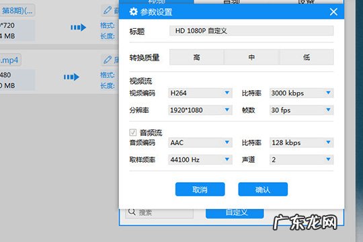Image resolution: width=363 pixels, height=242 pixels.
Task: Open the 帧数 30 fps dropdown
Action: (x=301, y=110)
